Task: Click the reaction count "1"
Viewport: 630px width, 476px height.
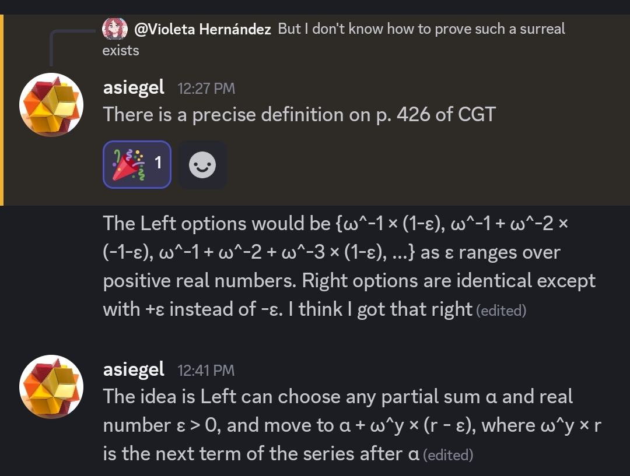Action: pos(157,164)
